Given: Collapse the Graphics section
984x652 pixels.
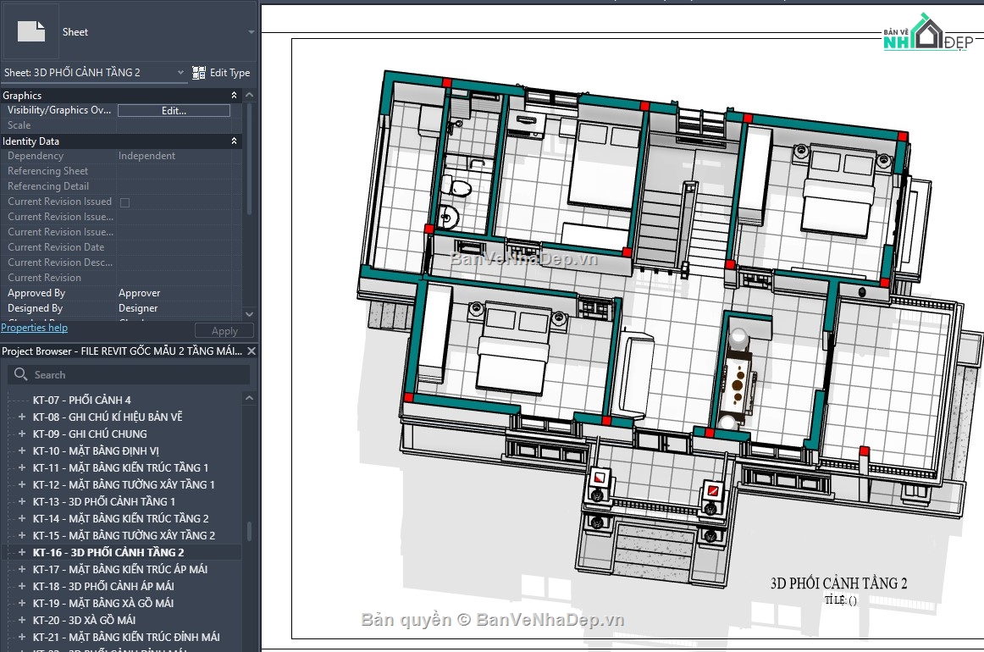Looking at the screenshot, I should (x=234, y=96).
